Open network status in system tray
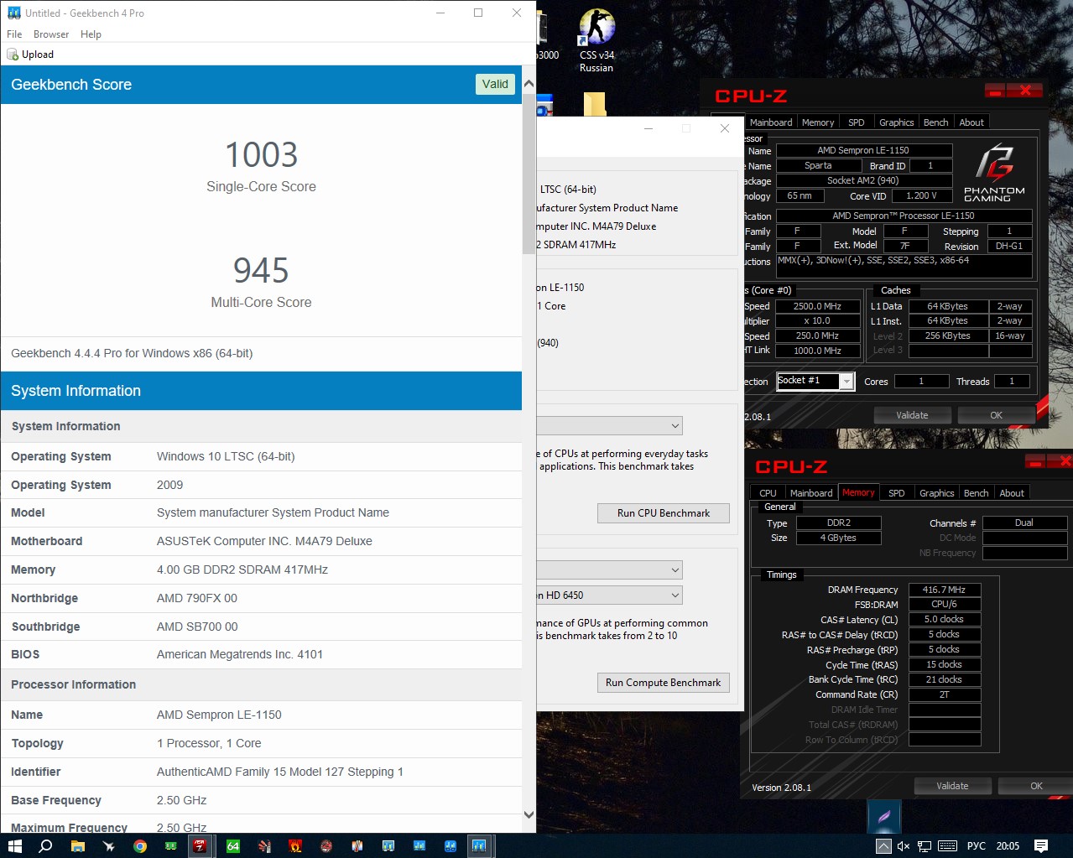1073x858 pixels. 925,845
